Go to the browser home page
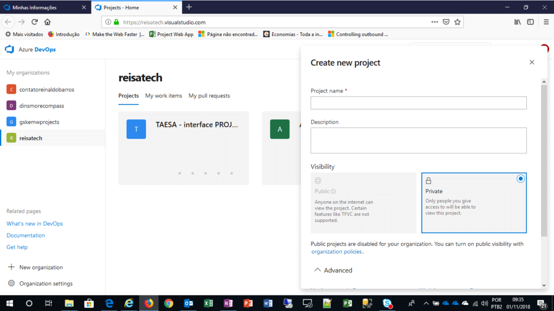 pyautogui.click(x=48, y=22)
